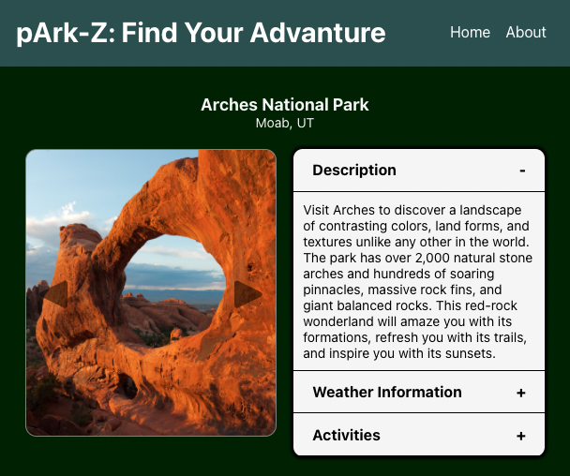Click the pArk-Z: Find Your Advanture title
The image size is (570, 476).
(x=201, y=33)
